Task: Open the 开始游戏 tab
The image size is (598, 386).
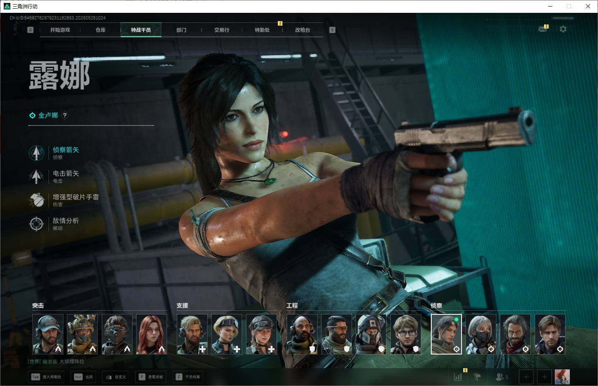Action: [x=60, y=30]
